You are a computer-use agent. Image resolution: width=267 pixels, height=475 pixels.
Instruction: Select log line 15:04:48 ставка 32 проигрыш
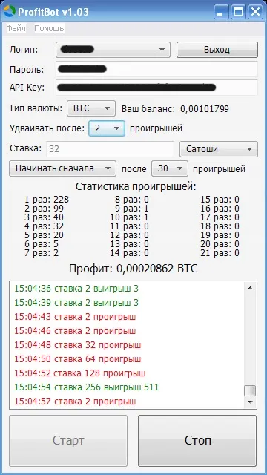click(x=77, y=345)
